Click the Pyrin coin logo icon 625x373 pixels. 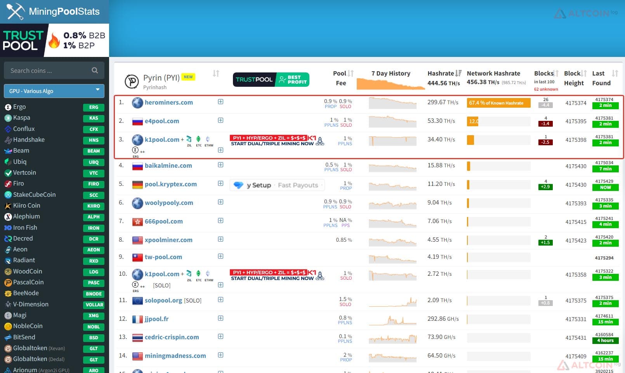coord(132,82)
